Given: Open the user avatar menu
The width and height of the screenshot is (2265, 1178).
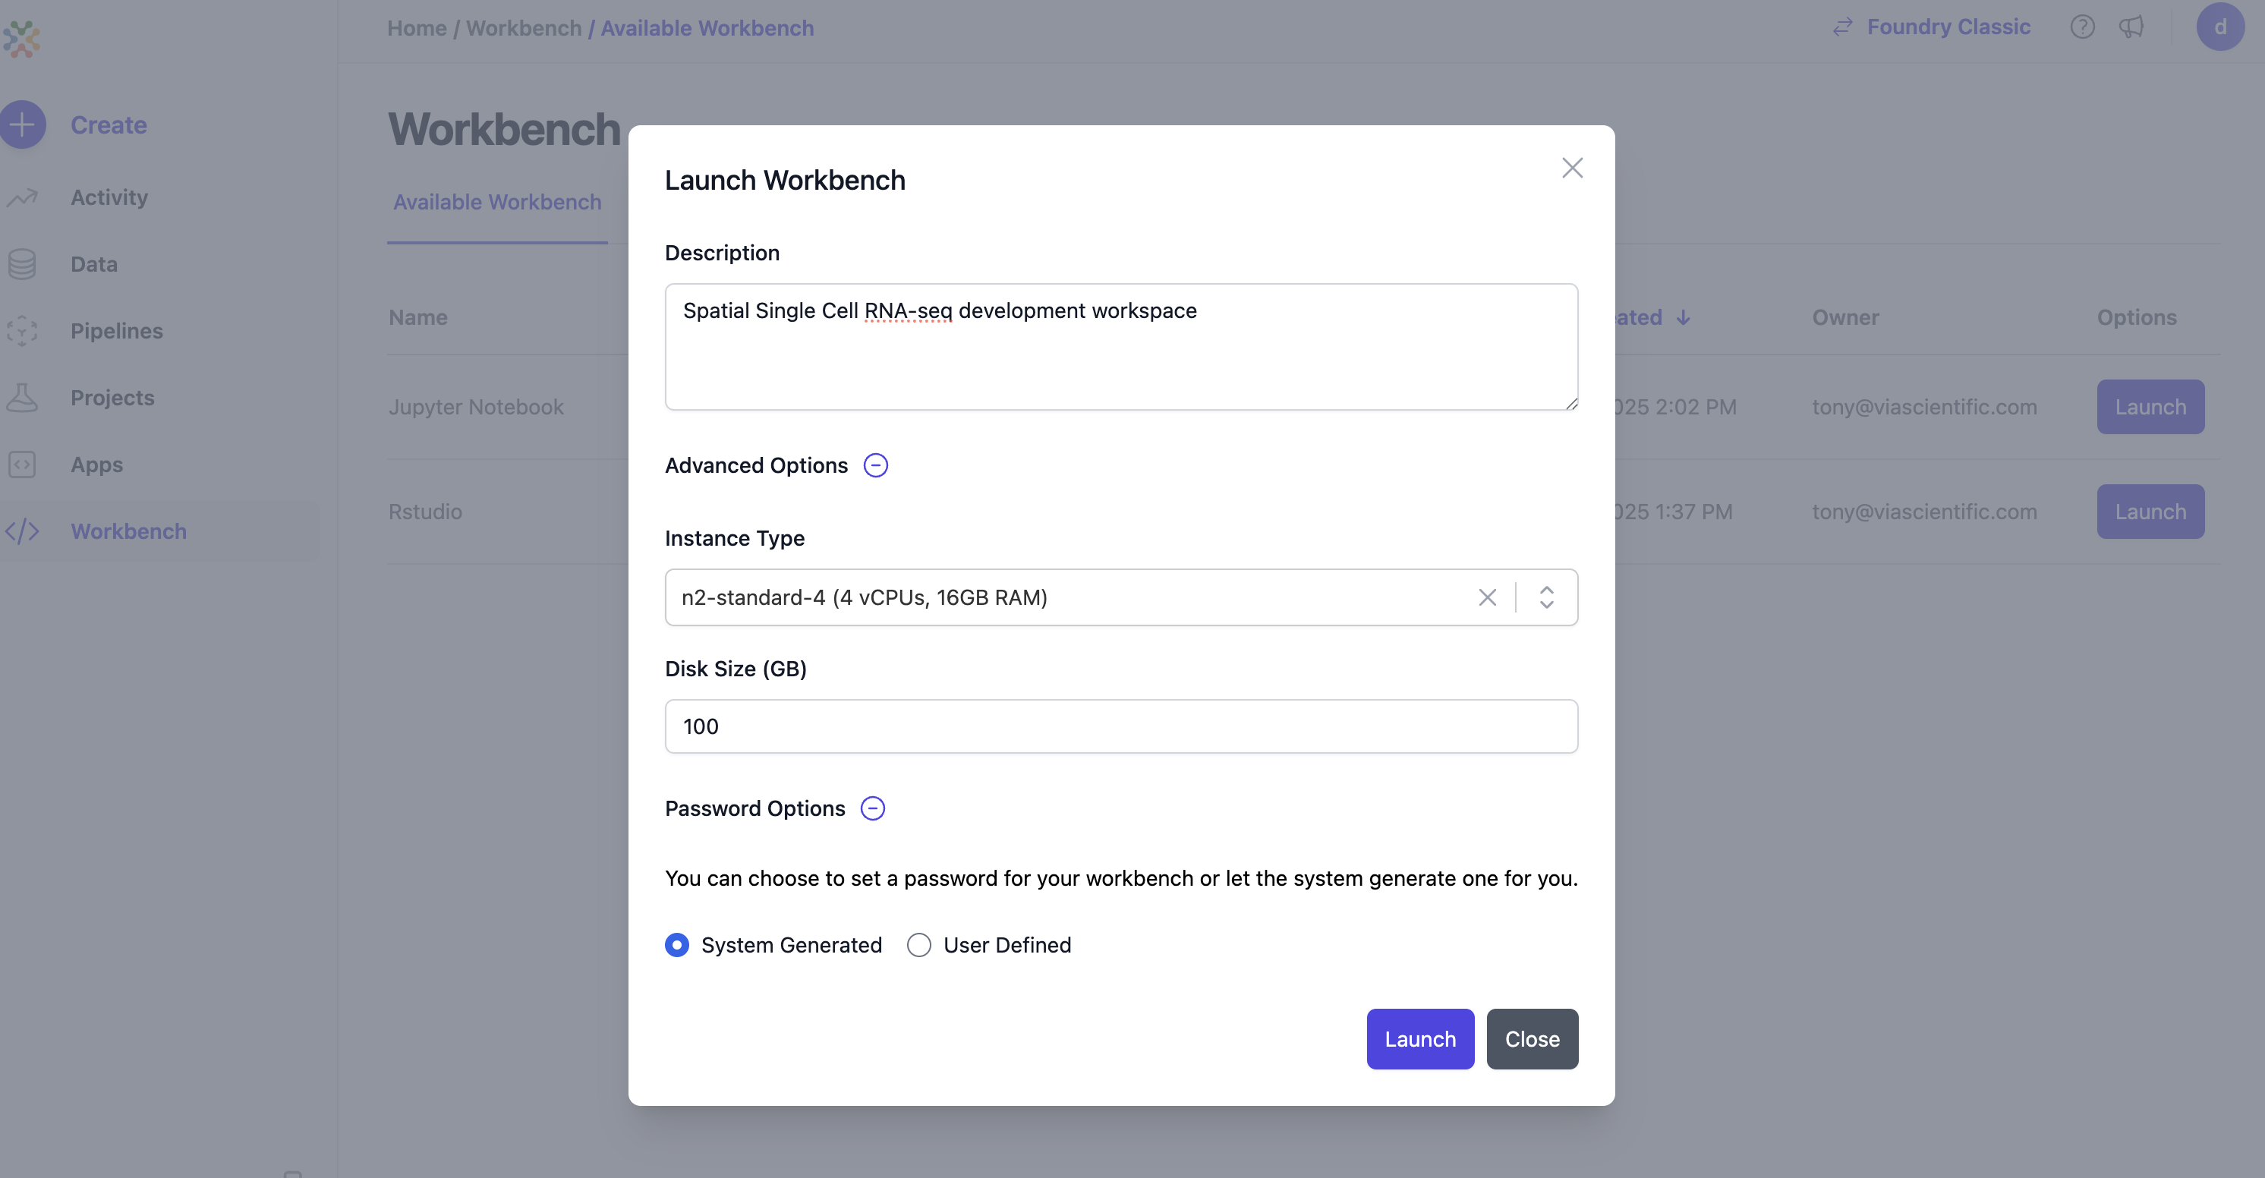Looking at the screenshot, I should [x=2221, y=27].
